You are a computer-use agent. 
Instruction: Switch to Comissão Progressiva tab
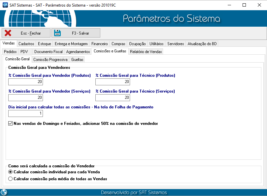50,60
